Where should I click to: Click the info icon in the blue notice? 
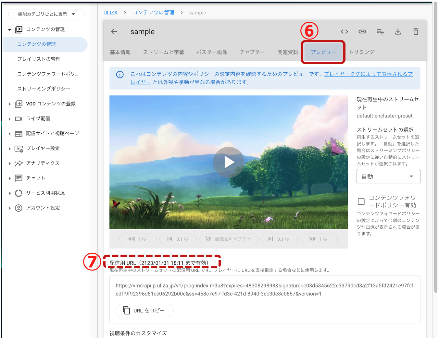pyautogui.click(x=120, y=75)
